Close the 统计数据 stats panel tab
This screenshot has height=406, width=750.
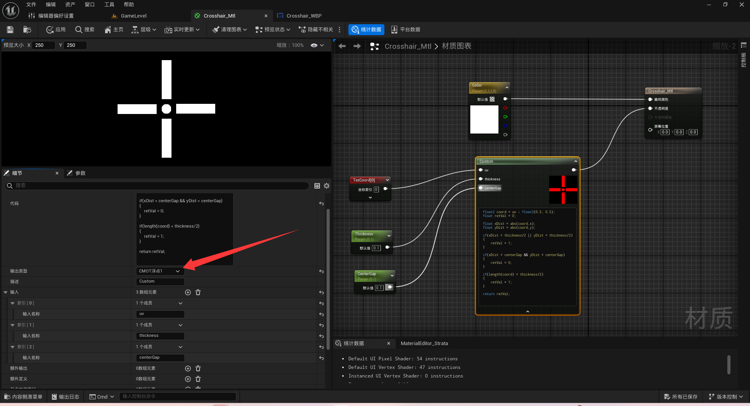389,344
